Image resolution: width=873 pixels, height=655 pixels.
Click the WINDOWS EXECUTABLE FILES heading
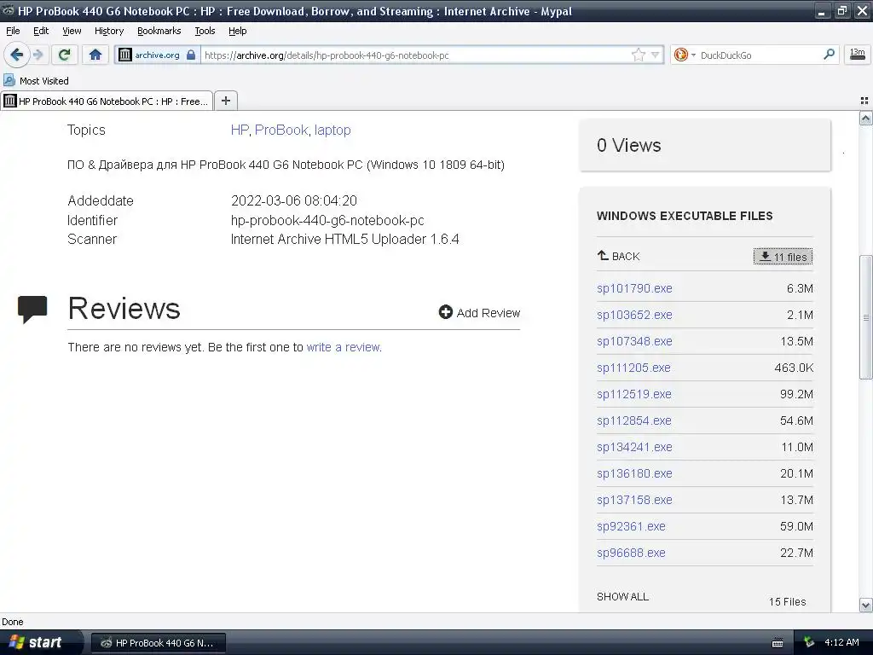click(x=685, y=216)
